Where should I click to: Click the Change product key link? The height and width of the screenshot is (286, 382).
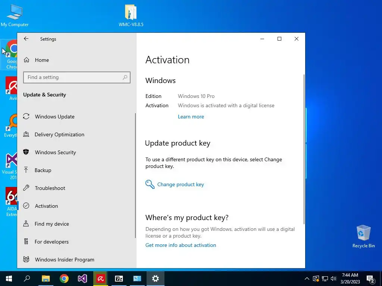coord(181,185)
